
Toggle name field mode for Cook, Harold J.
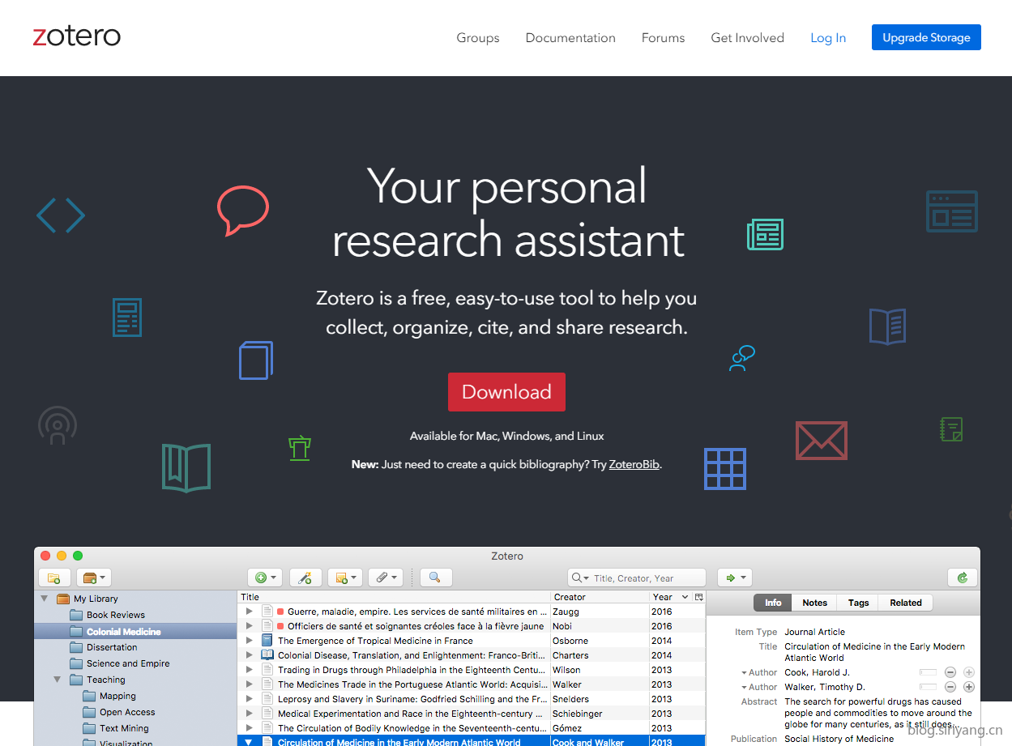tap(928, 672)
